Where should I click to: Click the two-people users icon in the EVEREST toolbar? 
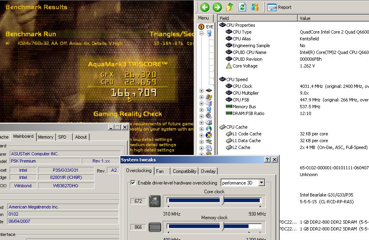pyautogui.click(x=255, y=7)
